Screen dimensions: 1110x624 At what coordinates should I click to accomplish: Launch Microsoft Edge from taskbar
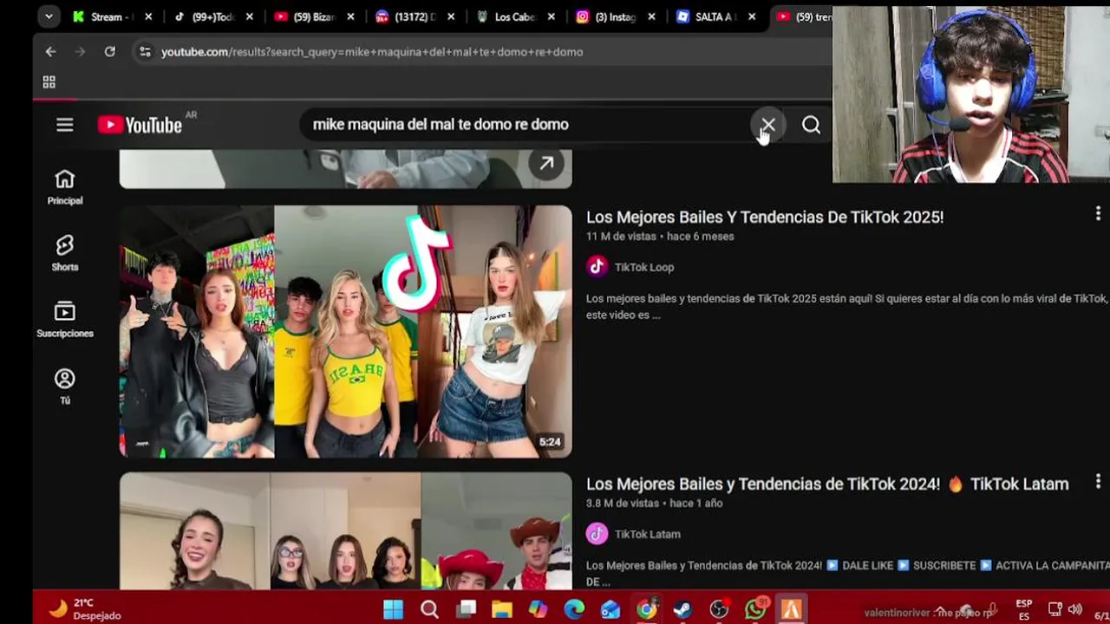click(574, 609)
